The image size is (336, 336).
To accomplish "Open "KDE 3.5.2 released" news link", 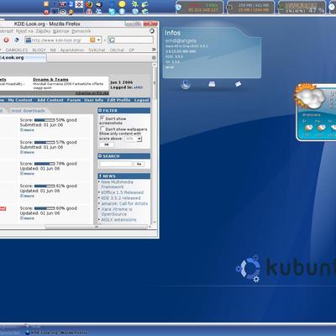I will coord(121,198).
